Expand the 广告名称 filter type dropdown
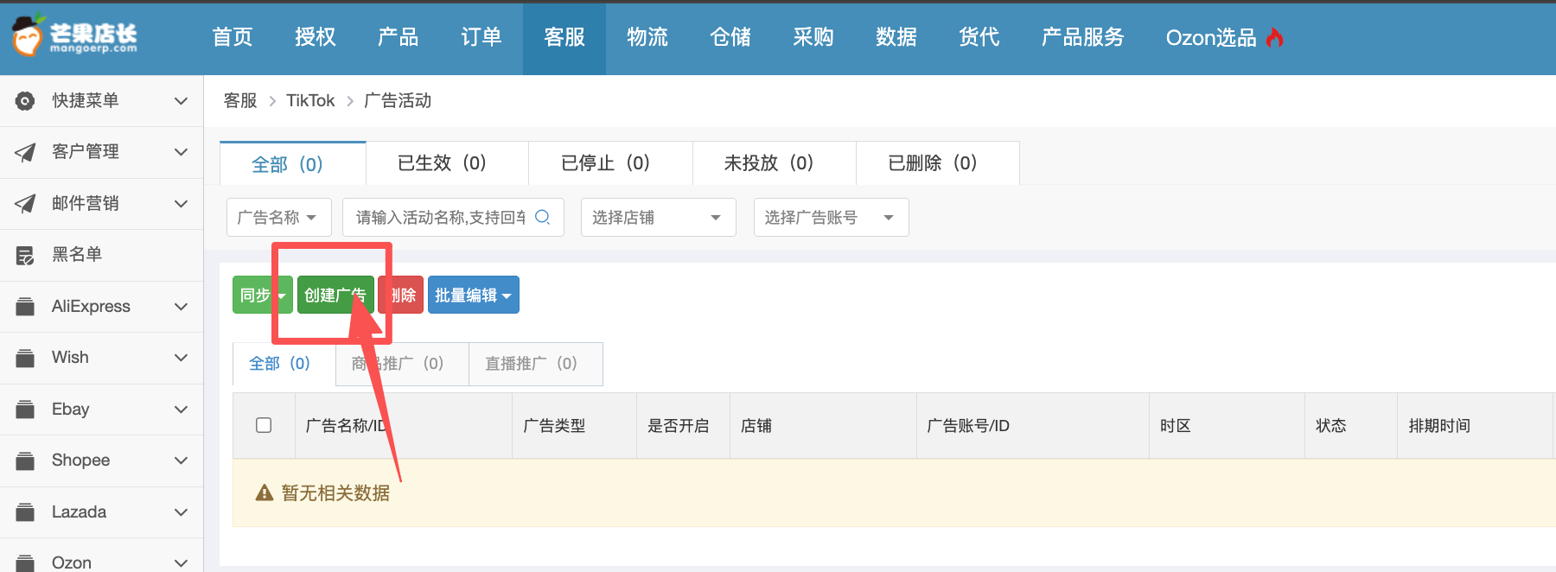This screenshot has width=1556, height=572. coord(278,218)
